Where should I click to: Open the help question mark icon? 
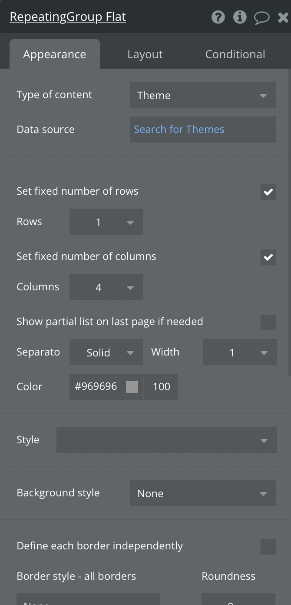point(218,17)
